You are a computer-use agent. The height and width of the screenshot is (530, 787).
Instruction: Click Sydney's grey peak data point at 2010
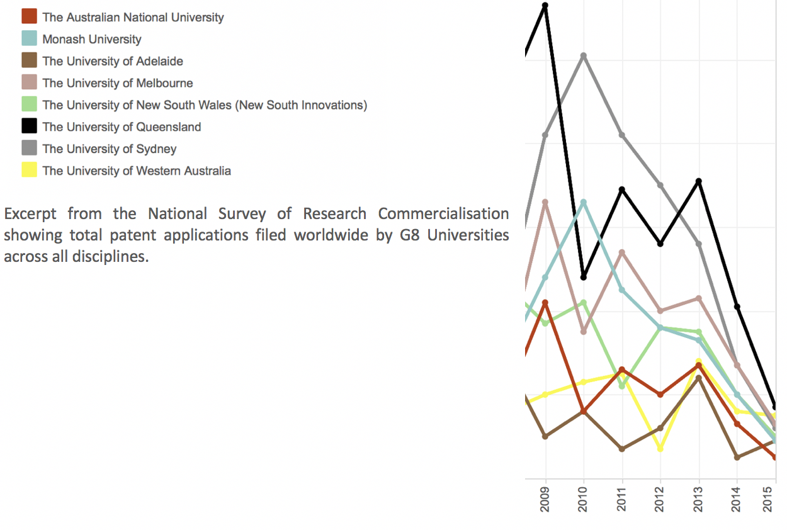point(584,55)
